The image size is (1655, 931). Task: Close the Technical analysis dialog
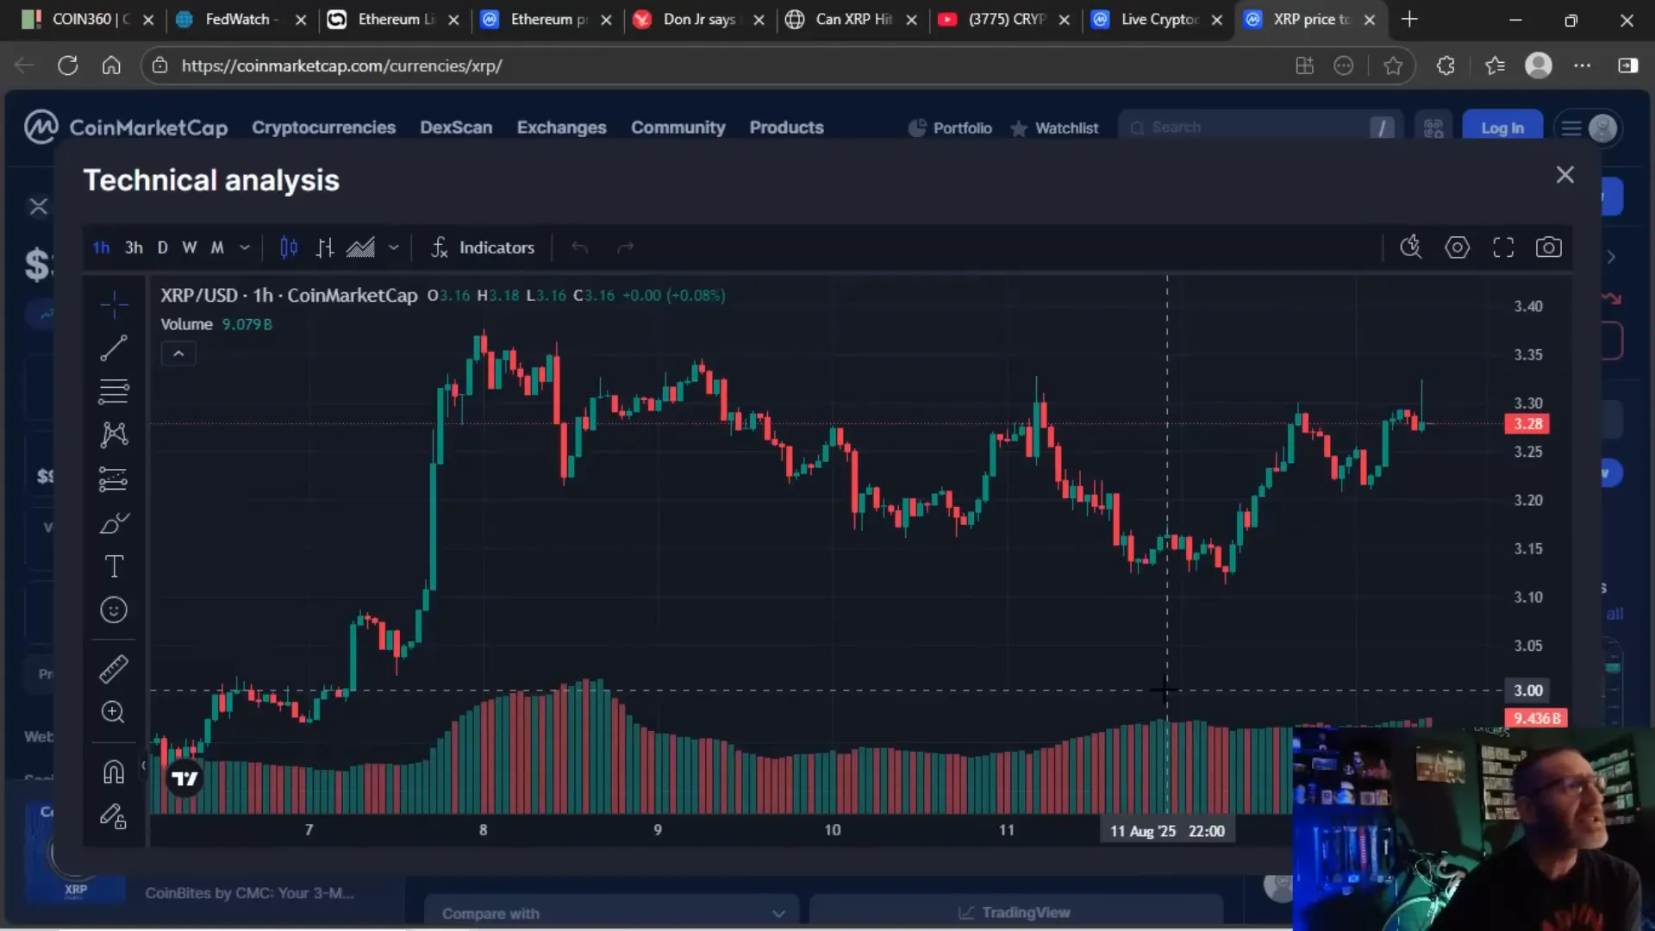(x=1565, y=175)
